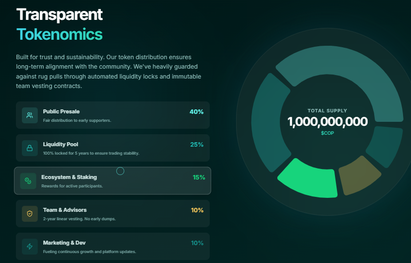Click the Marketing & Dev lightning icon
This screenshot has width=411, height=263.
(30, 247)
